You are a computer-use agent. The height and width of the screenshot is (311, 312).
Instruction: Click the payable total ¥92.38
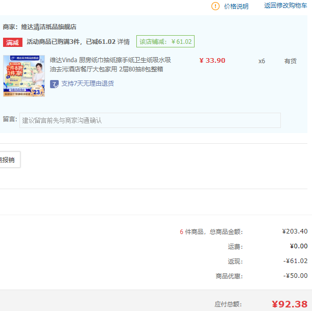[290, 304]
